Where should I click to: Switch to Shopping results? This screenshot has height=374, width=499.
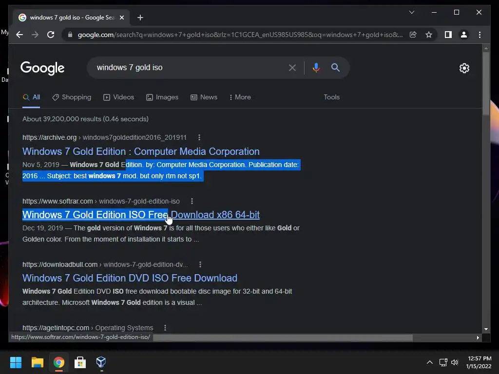(72, 97)
